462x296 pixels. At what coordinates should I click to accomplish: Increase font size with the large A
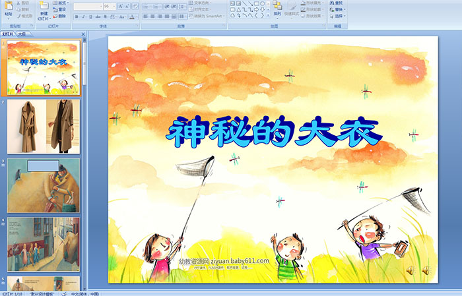coord(121,6)
